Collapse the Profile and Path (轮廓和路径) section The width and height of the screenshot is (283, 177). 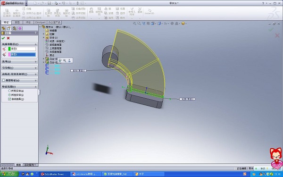[x=35, y=44]
